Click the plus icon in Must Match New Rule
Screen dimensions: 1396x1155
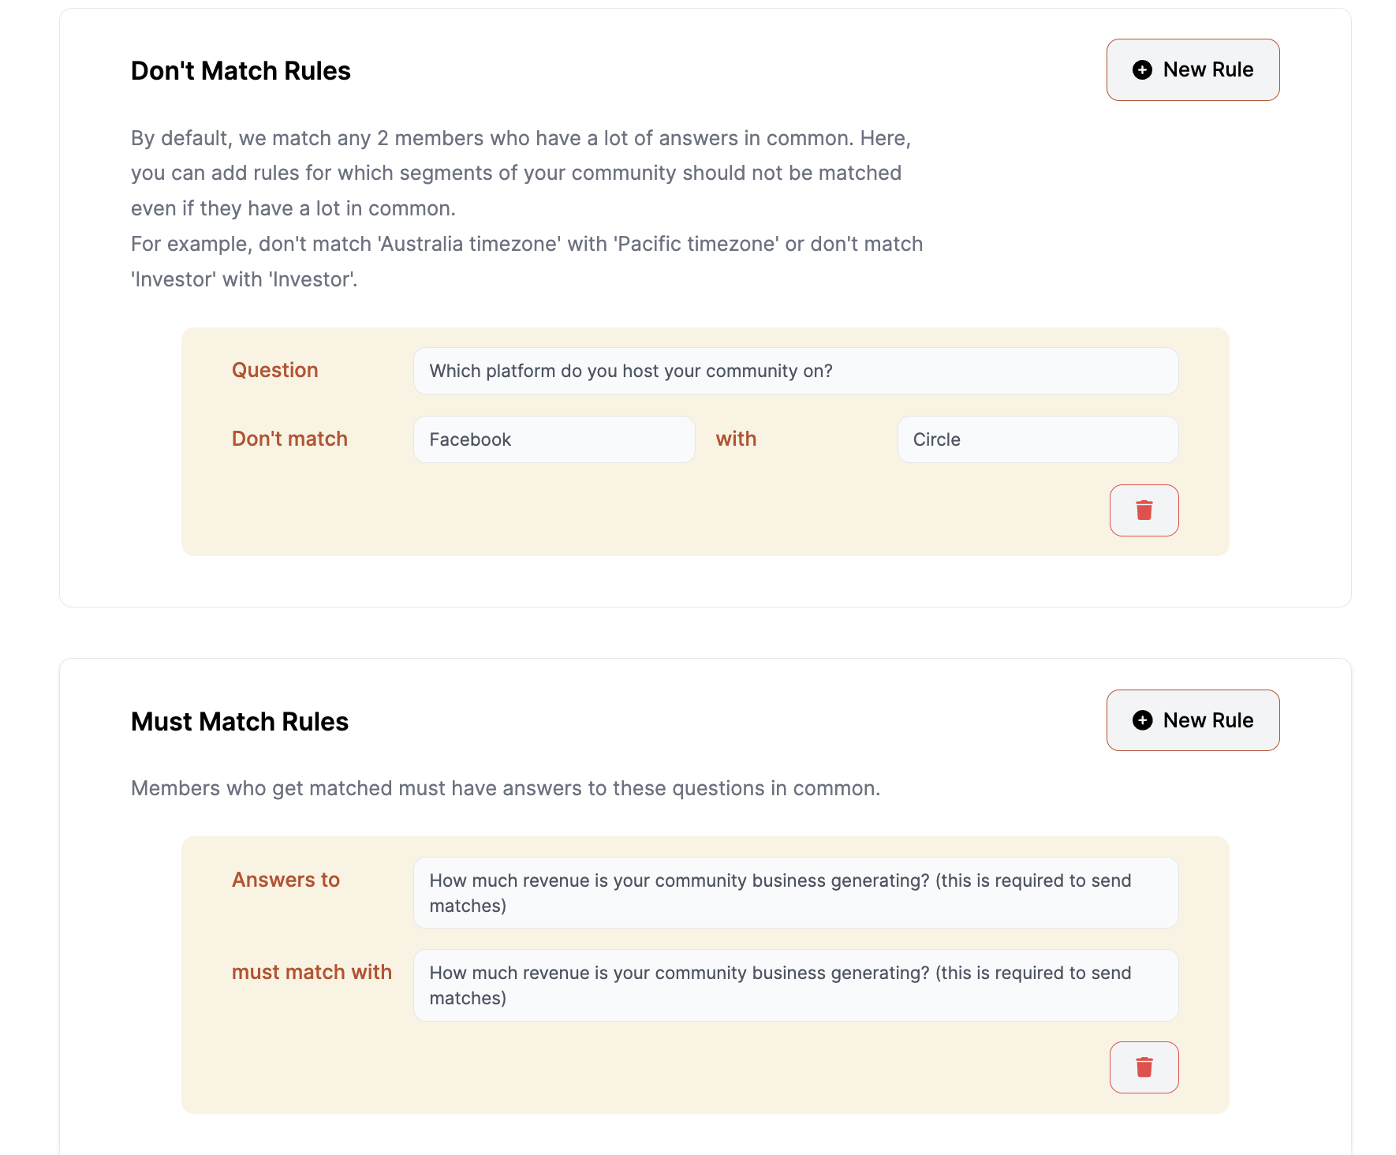coord(1142,720)
